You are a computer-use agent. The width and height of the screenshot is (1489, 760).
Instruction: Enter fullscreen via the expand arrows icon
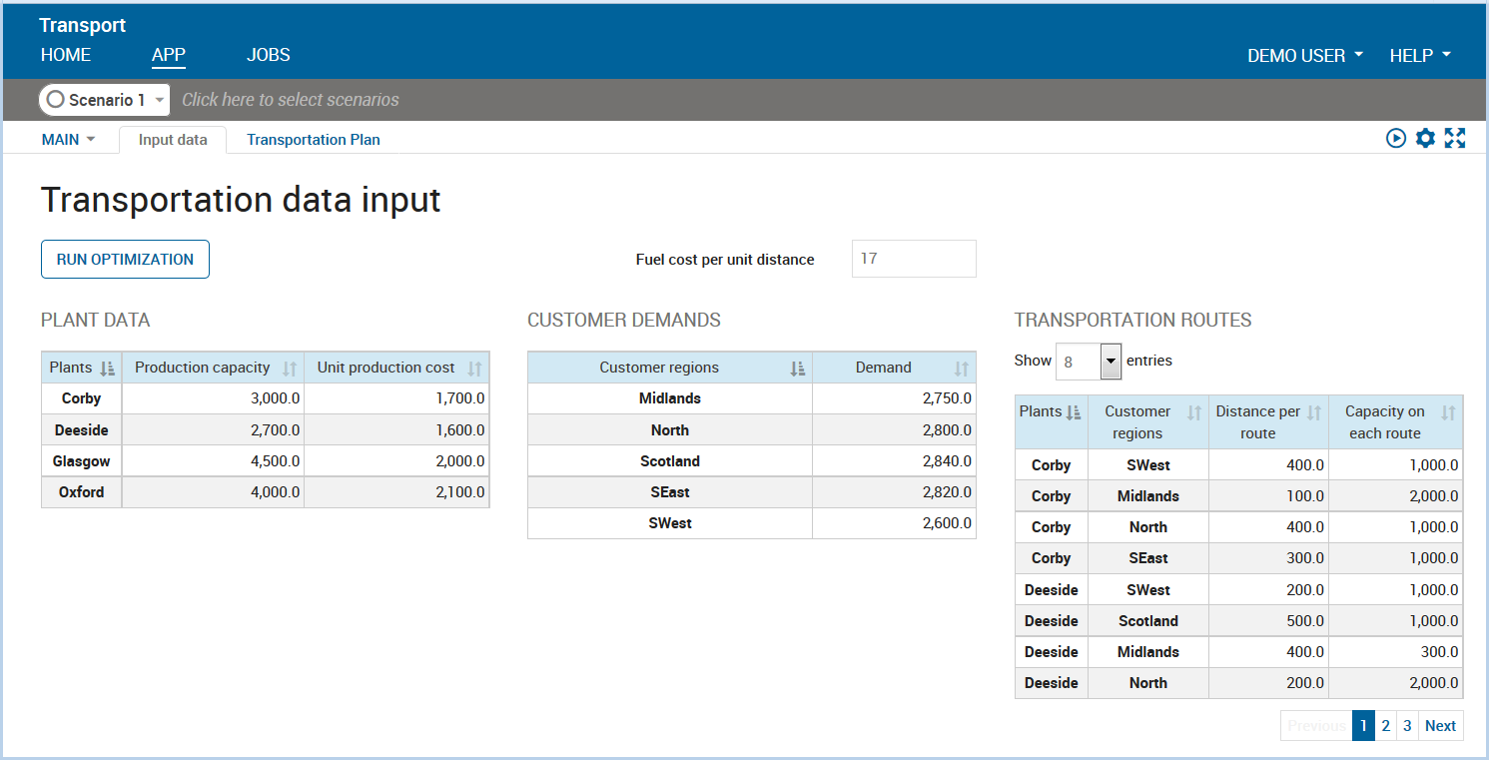click(x=1456, y=138)
